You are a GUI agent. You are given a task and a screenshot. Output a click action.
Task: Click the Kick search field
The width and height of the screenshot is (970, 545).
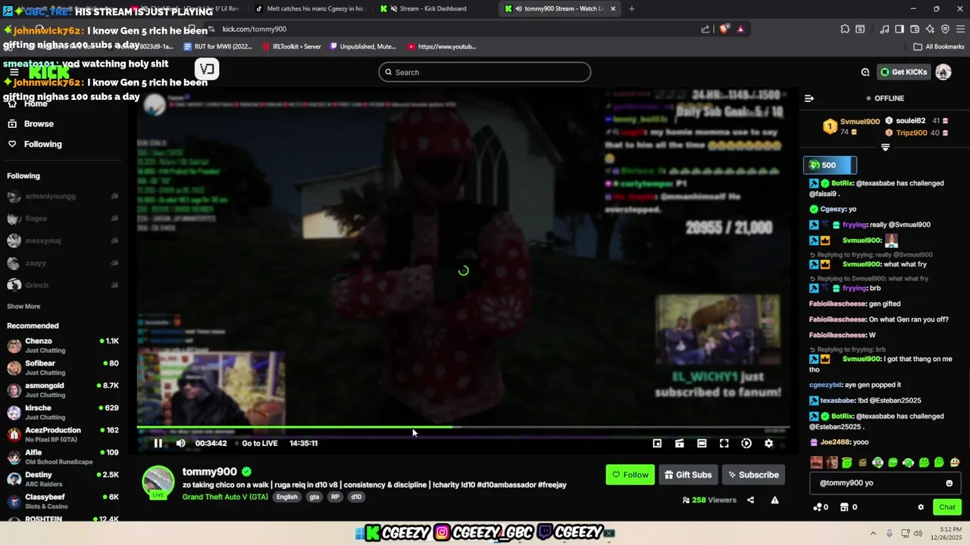point(485,72)
